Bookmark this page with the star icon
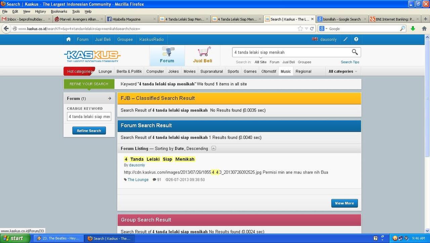Screen dimensions: 430x243 [300, 29]
